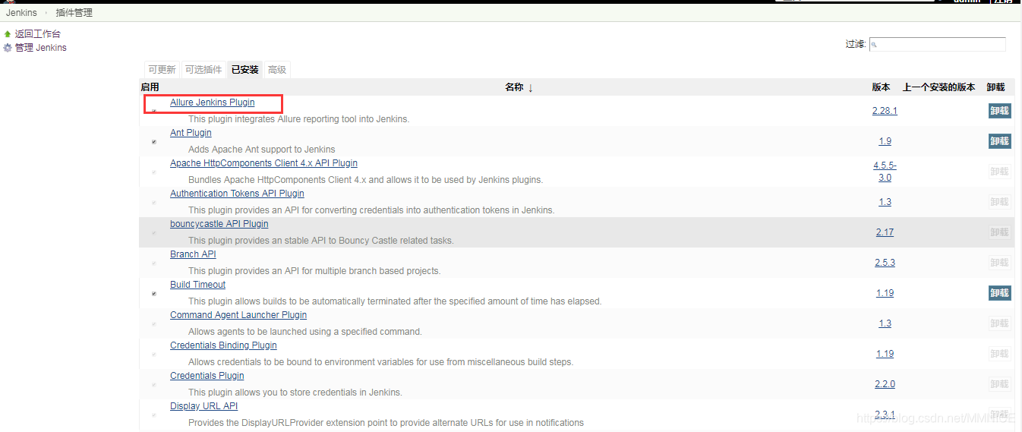The image size is (1022, 432).
Task: Open Authentication Tokens API Plugin link
Action: point(237,194)
